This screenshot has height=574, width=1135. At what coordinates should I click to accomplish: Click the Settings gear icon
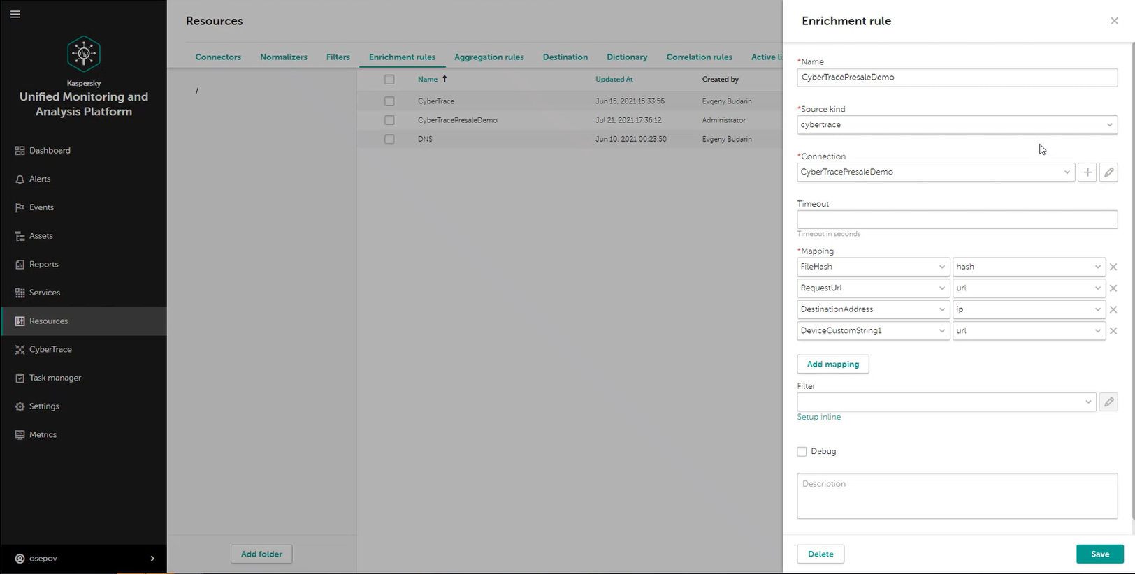click(x=20, y=406)
